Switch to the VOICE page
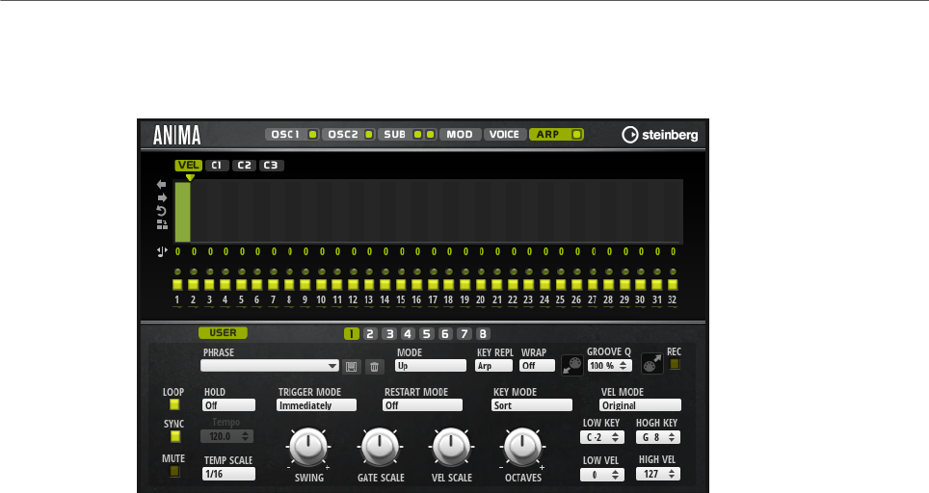 (504, 135)
